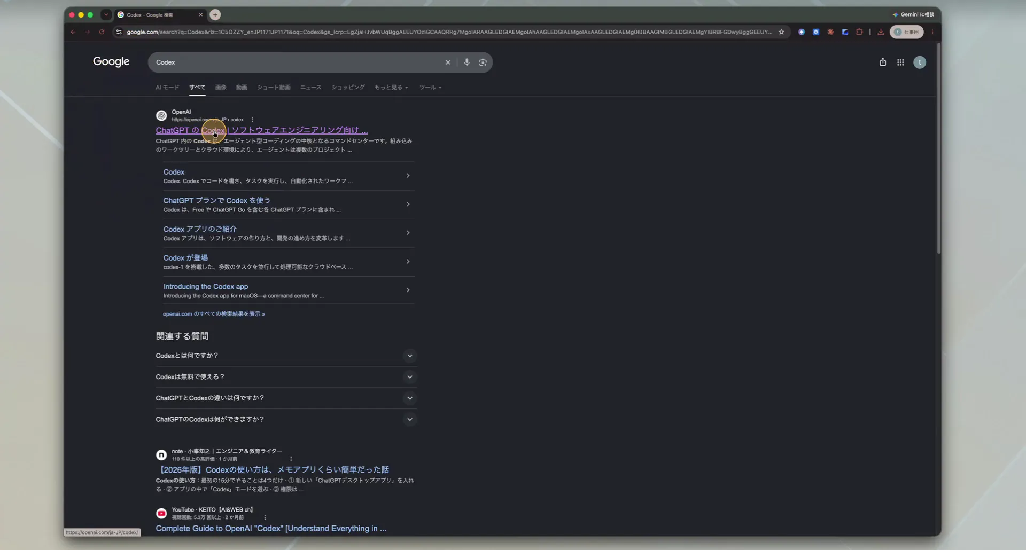Viewport: 1026px width, 550px height.
Task: Click the share icon near apps grid
Action: tap(883, 62)
